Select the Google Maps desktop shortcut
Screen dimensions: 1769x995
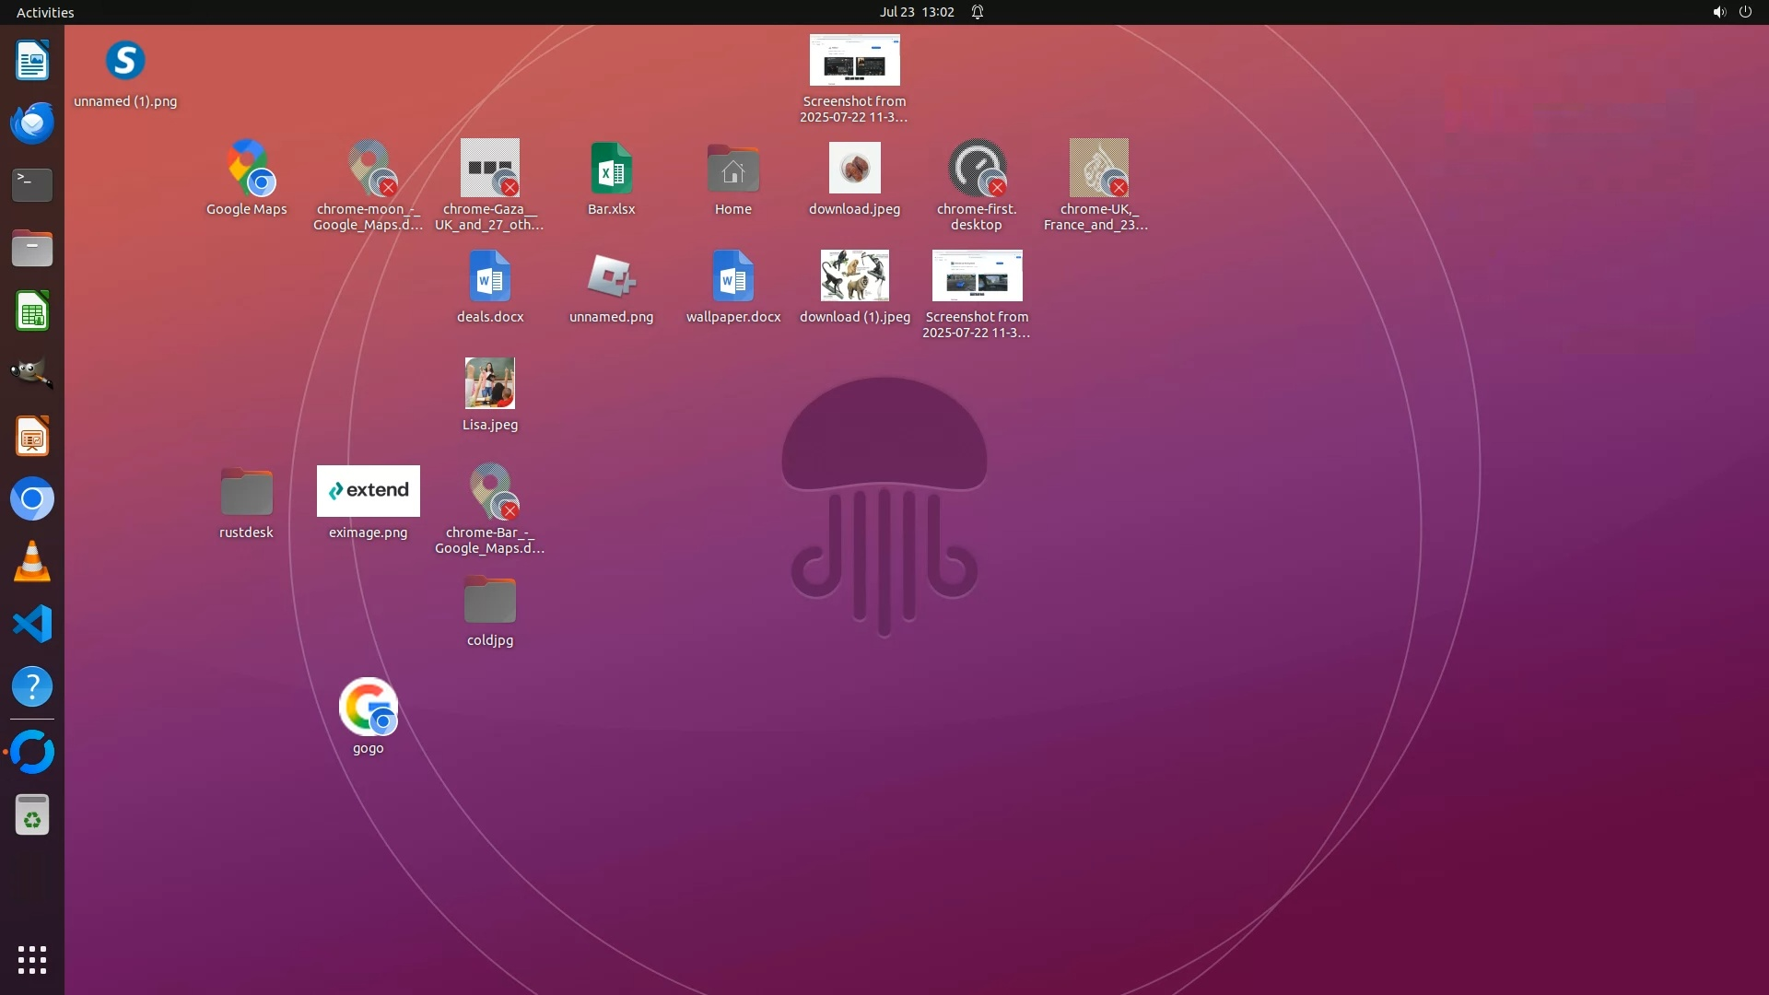(x=246, y=170)
